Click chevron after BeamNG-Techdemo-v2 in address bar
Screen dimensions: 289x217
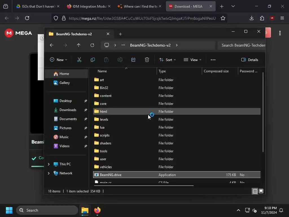click(x=177, y=45)
